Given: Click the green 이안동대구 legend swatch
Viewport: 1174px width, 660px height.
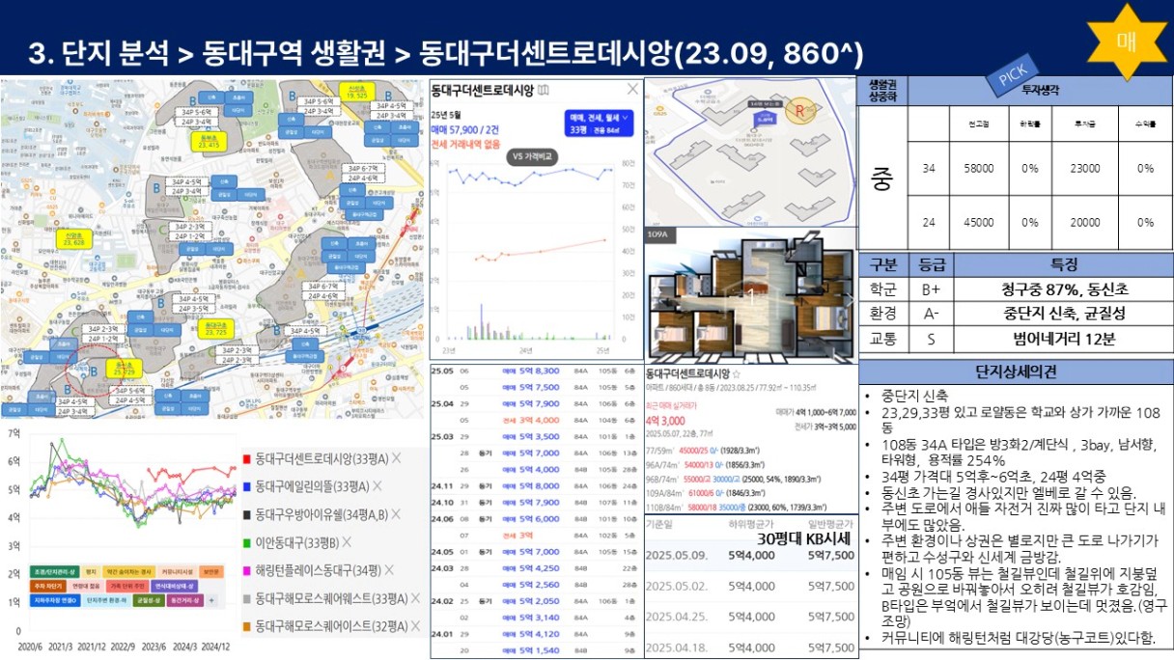Looking at the screenshot, I should point(247,542).
